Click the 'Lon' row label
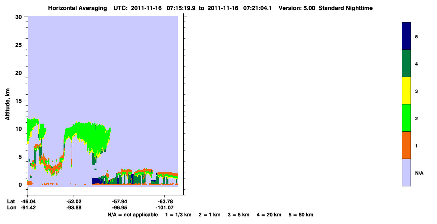The width and height of the screenshot is (437, 224). [11, 208]
